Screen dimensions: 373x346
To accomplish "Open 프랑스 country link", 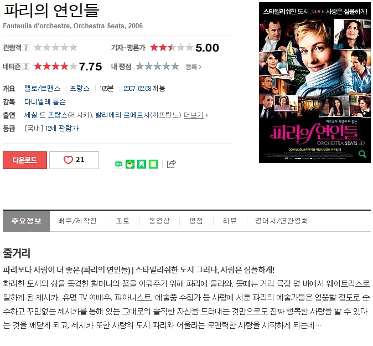I will (x=80, y=88).
